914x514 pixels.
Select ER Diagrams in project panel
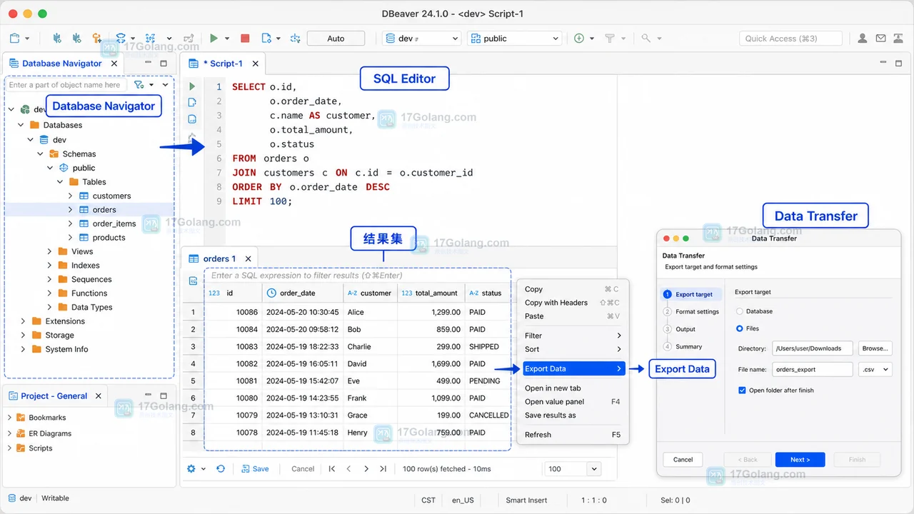[50, 433]
